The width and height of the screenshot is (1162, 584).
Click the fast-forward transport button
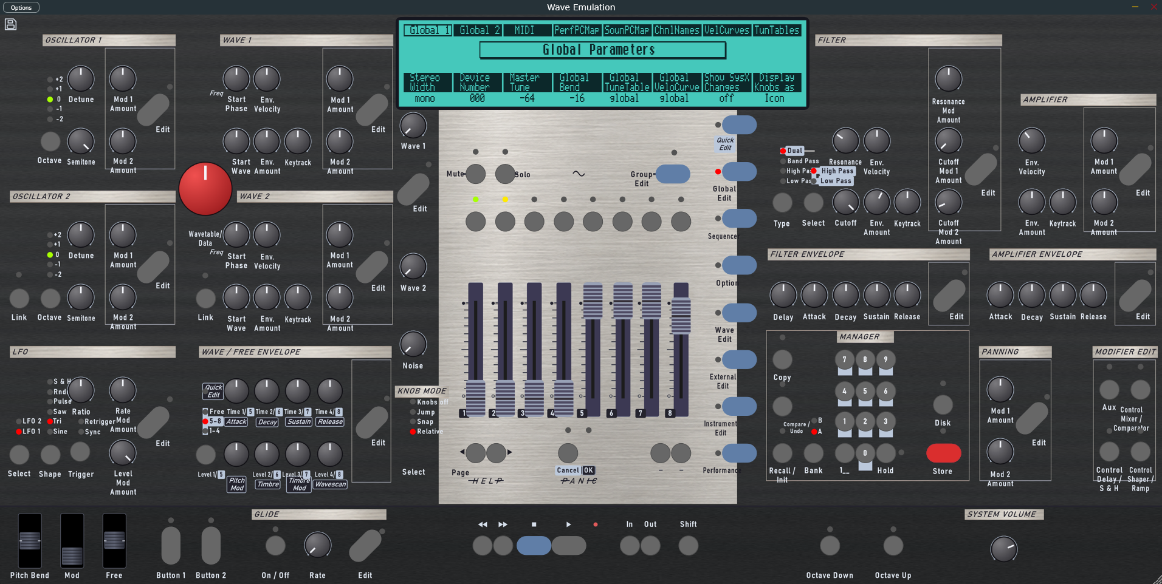(x=503, y=545)
